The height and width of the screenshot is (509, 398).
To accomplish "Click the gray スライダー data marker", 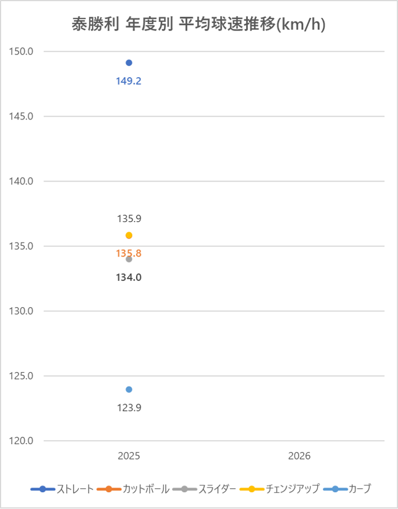I will click(x=129, y=259).
